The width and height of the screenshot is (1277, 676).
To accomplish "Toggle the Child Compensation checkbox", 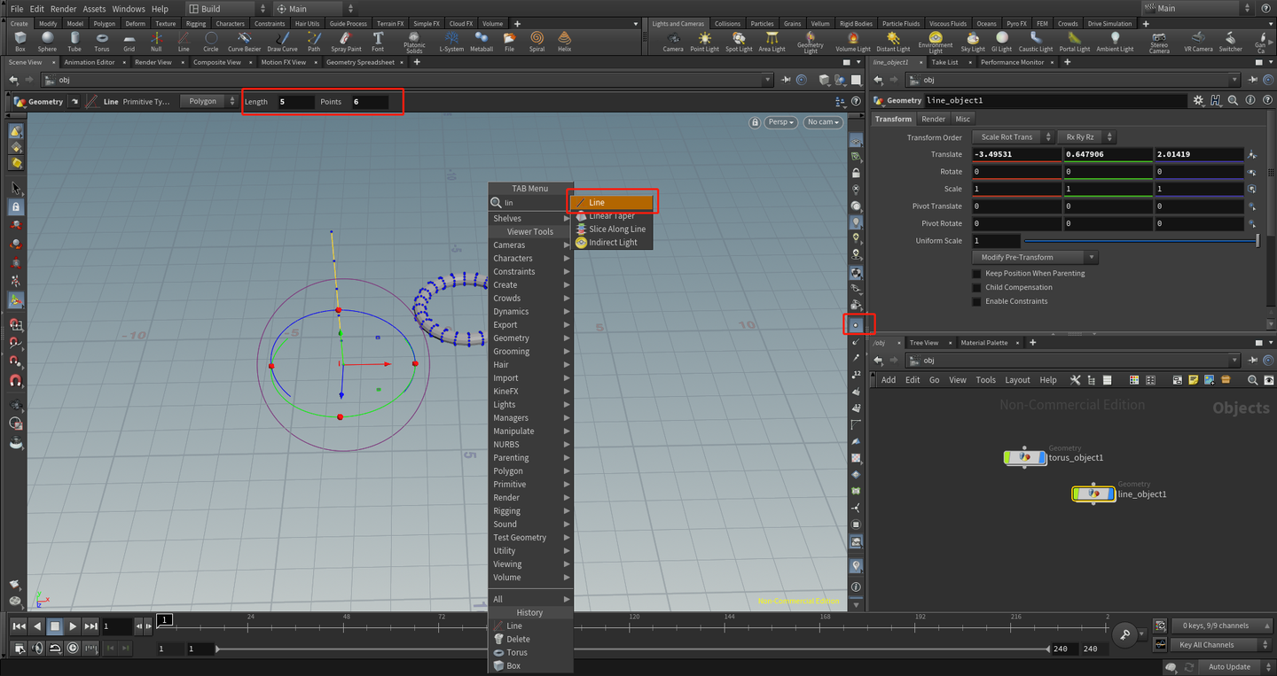I will pyautogui.click(x=977, y=288).
